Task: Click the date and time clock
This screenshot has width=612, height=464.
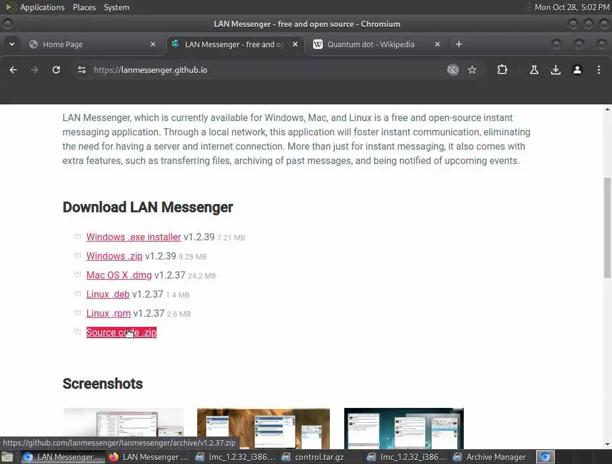Action: click(572, 7)
